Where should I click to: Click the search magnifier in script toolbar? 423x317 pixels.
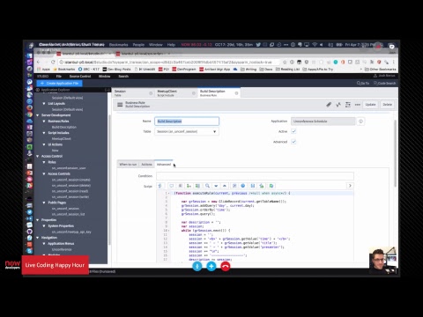pos(207,186)
